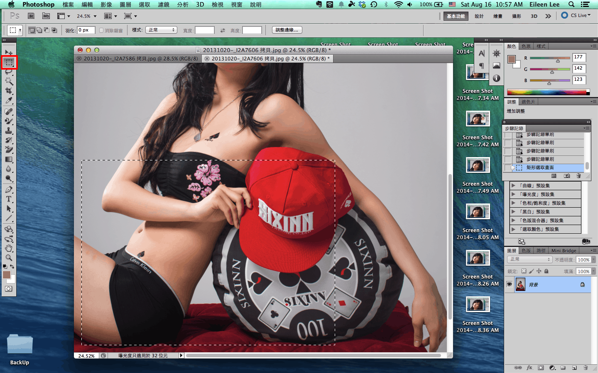Viewport: 598px width, 373px height.
Task: Select the Zoom tool
Action: click(9, 257)
